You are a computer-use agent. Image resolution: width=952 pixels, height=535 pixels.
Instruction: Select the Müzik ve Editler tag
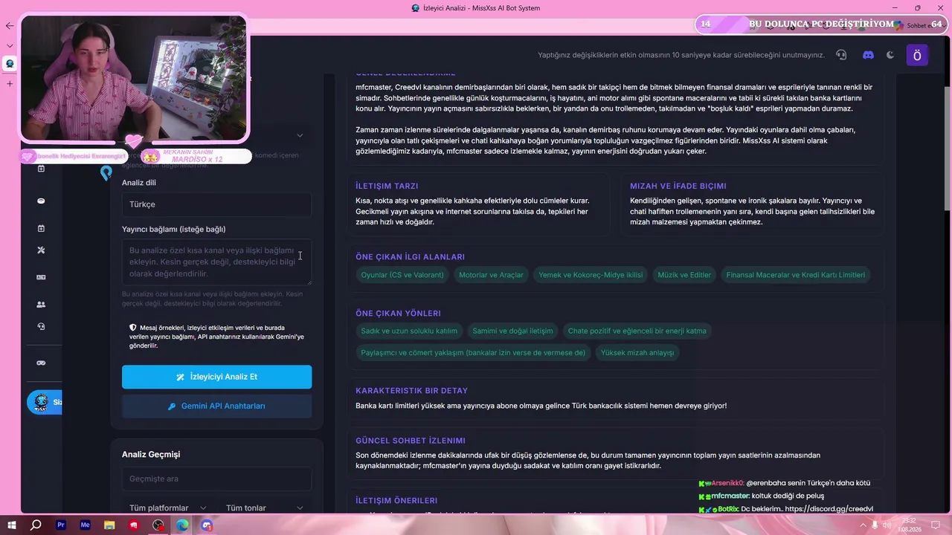coord(684,275)
